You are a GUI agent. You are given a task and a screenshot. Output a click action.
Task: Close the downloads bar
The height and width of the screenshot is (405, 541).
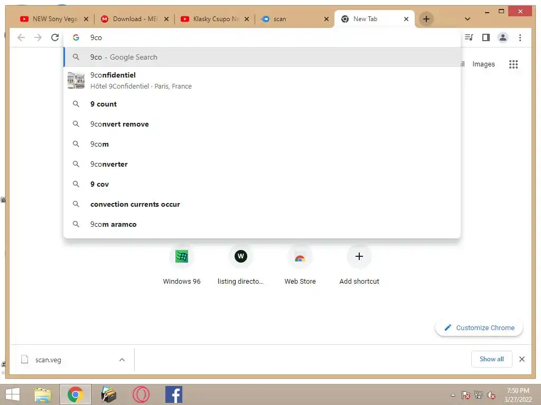tap(521, 359)
